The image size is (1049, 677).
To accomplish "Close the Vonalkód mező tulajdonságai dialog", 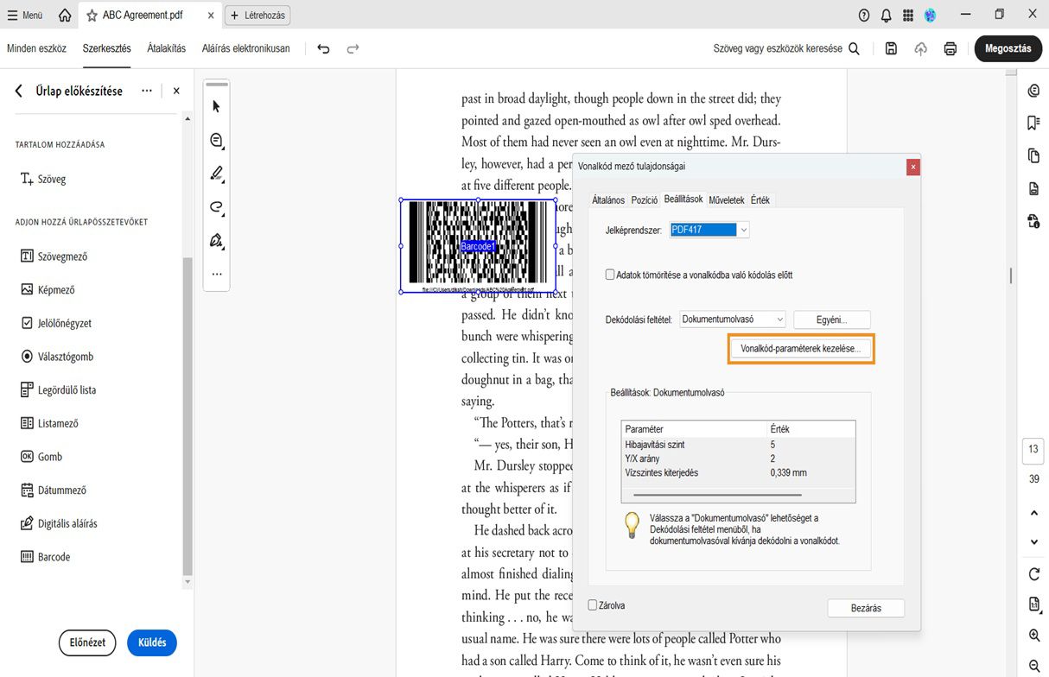I will (912, 167).
